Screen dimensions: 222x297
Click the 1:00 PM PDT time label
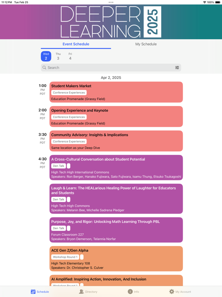pyautogui.click(x=42, y=89)
